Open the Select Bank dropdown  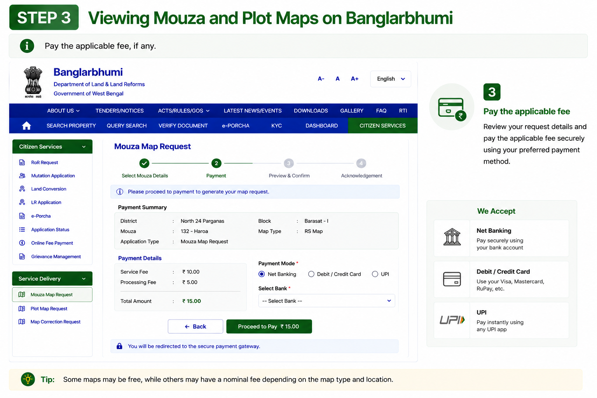tap(326, 301)
